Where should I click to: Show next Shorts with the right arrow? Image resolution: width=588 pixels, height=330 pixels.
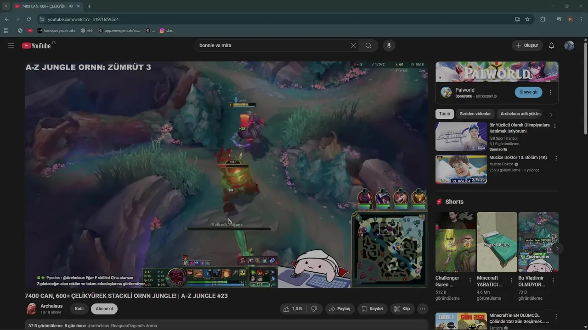coord(557,248)
